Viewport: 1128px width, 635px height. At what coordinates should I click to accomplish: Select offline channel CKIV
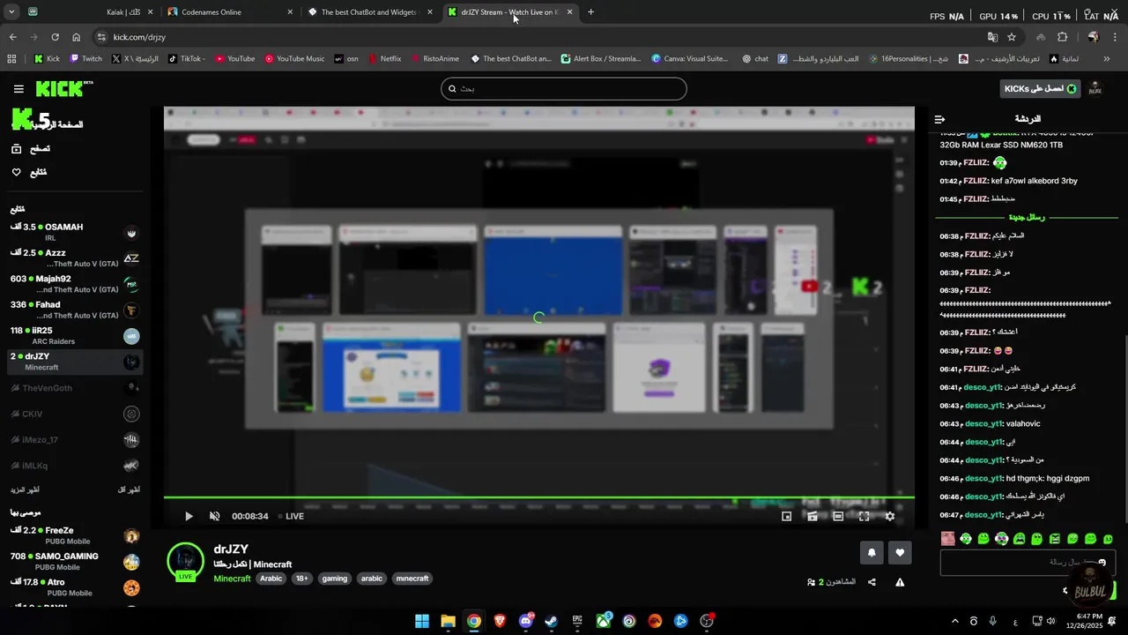pos(74,414)
